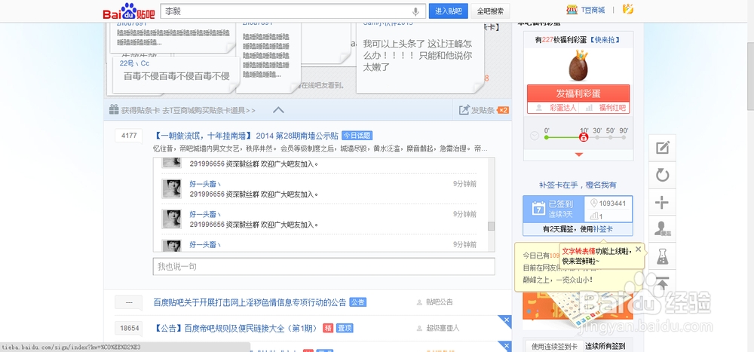Click the 补签卡在手，橙名我有 link
This screenshot has height=352, width=754.
578,185
